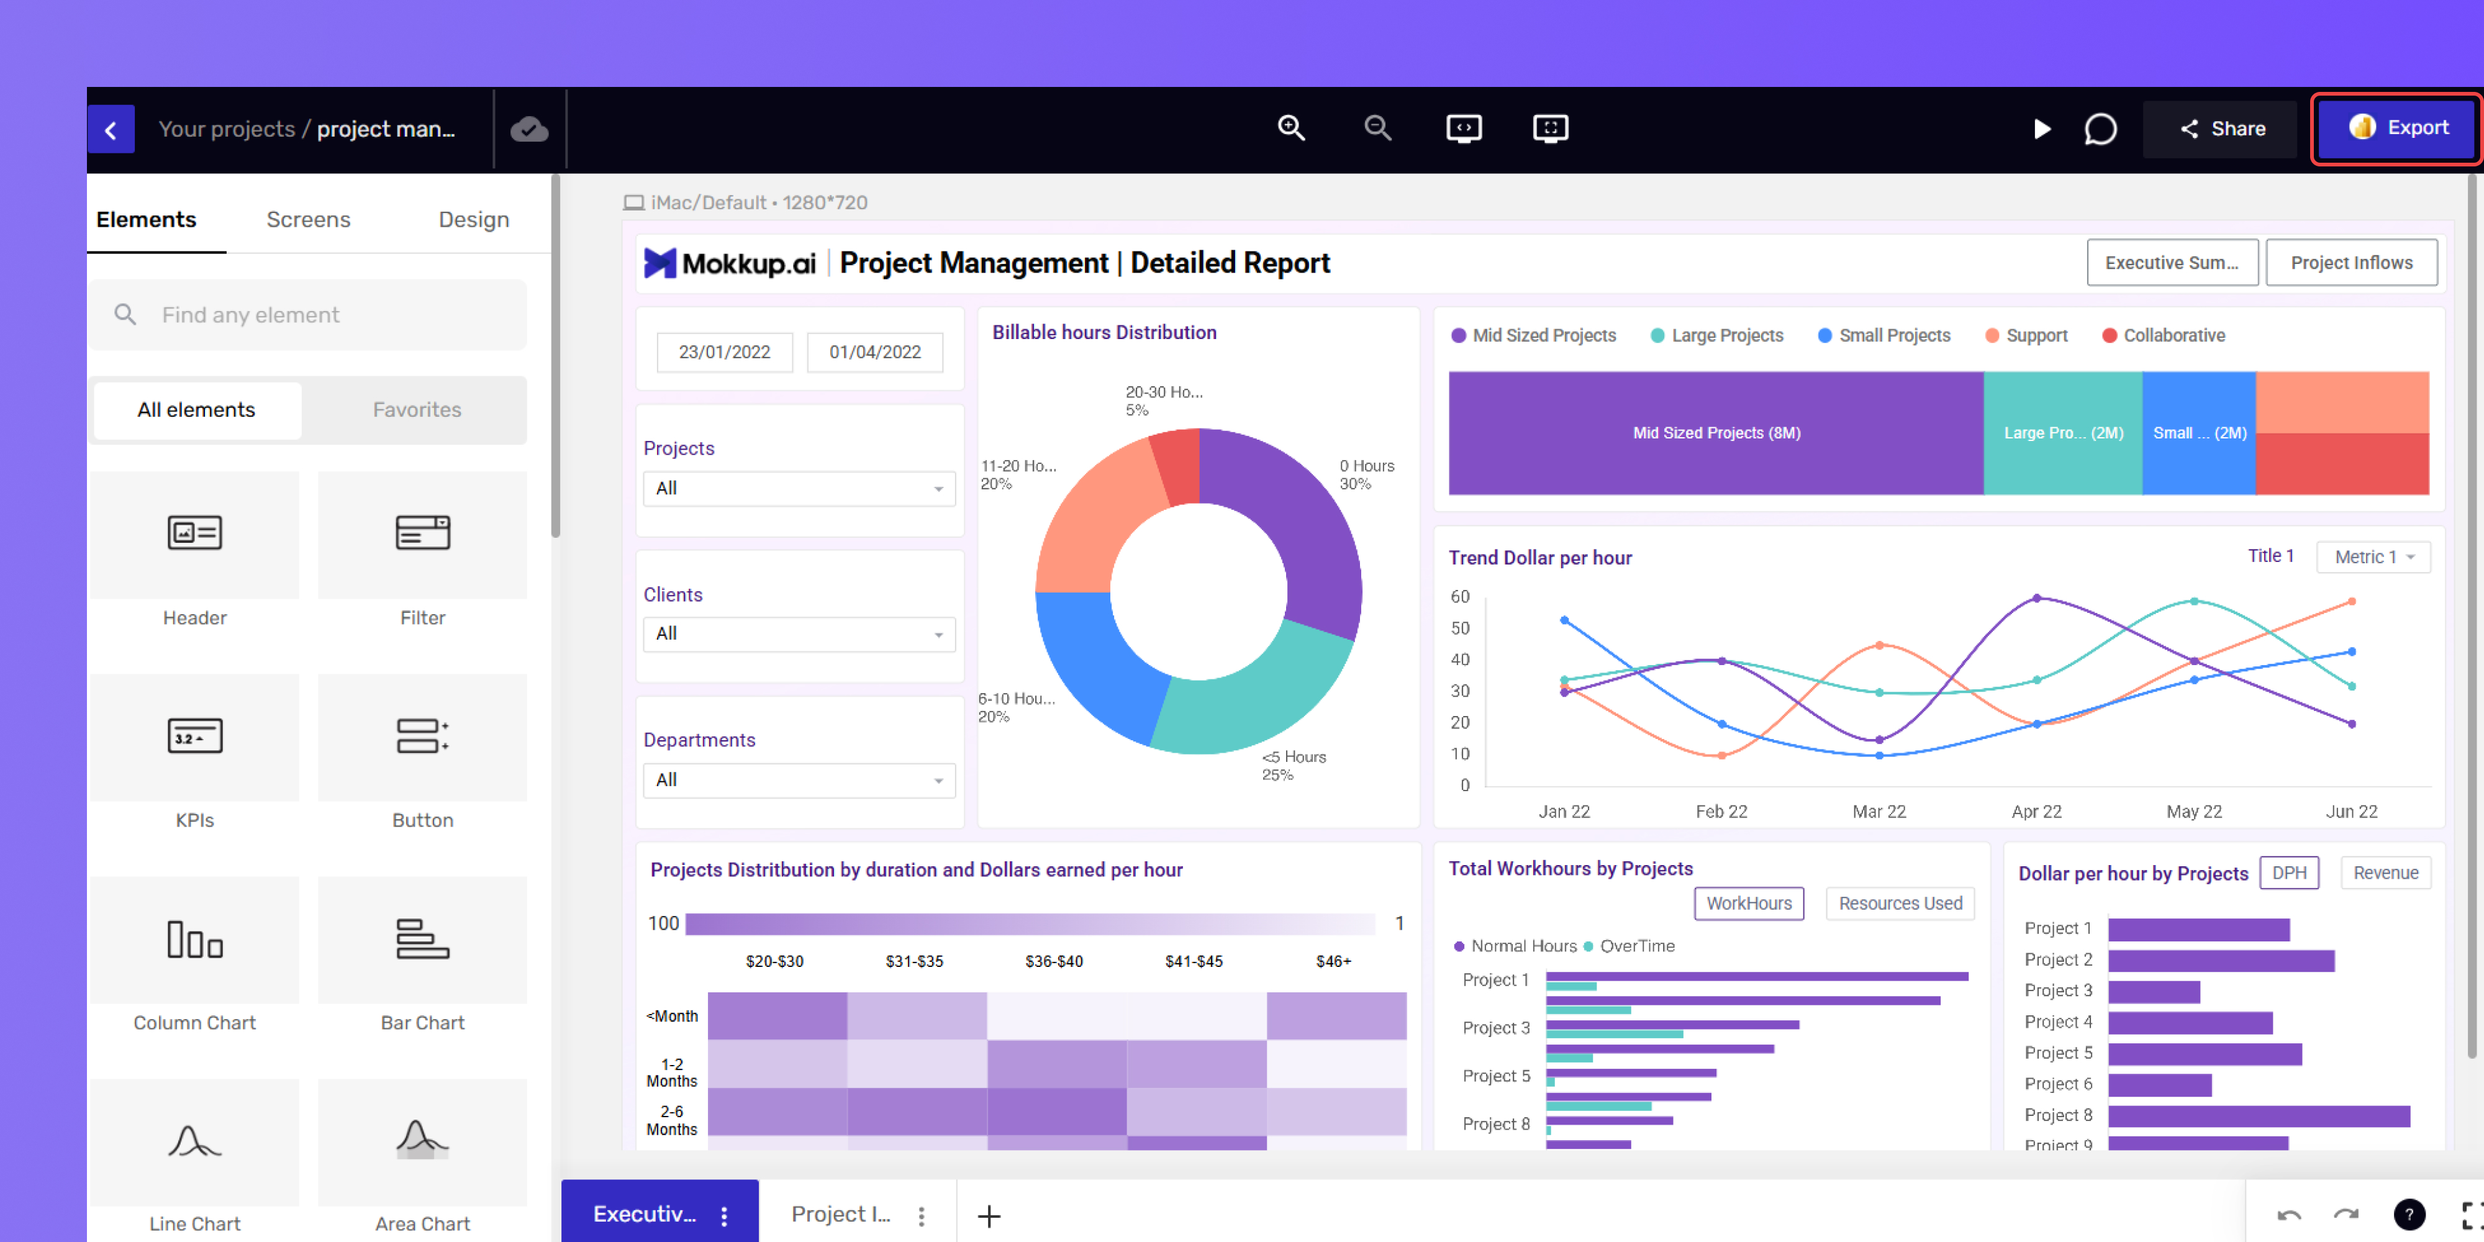Pick the KPIs element icon
The width and height of the screenshot is (2484, 1242).
coord(195,737)
